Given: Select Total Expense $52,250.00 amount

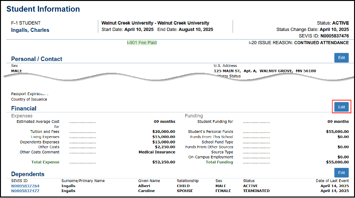Looking at the screenshot, I should point(164,162).
